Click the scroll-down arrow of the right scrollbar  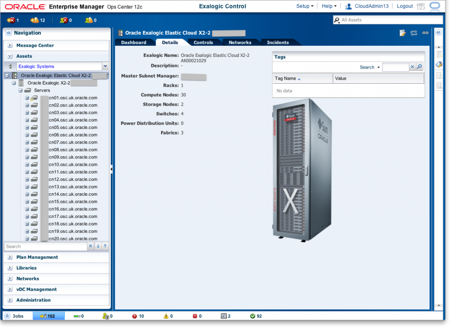pos(439,306)
